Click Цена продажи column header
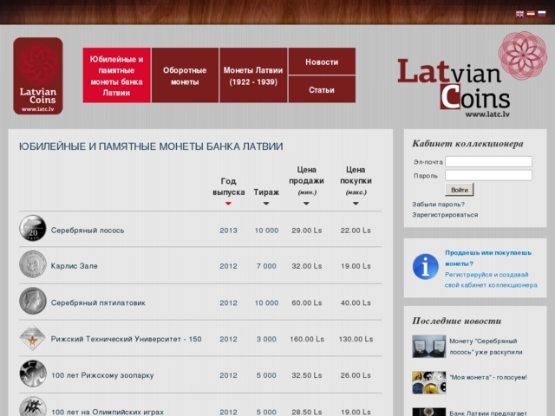The width and height of the screenshot is (555, 416). [306, 180]
